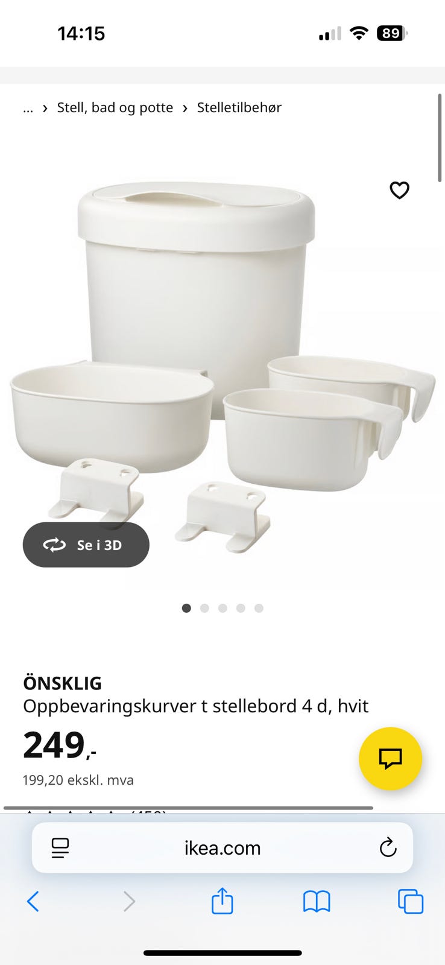Tap the Safari back arrow

click(x=33, y=902)
